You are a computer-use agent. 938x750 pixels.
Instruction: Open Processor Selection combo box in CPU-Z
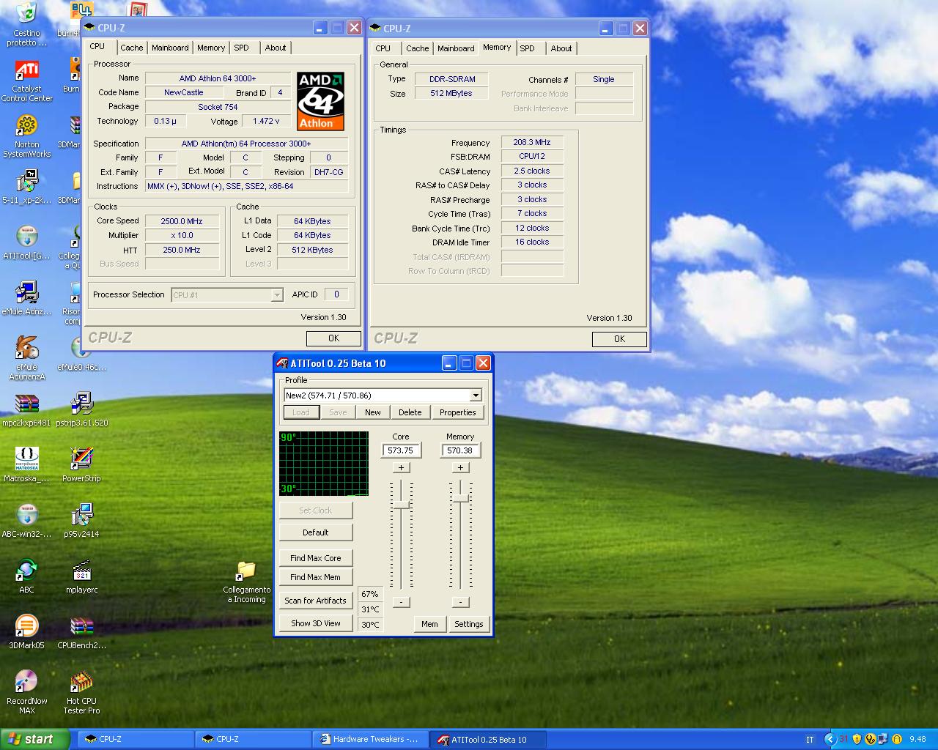pyautogui.click(x=227, y=295)
